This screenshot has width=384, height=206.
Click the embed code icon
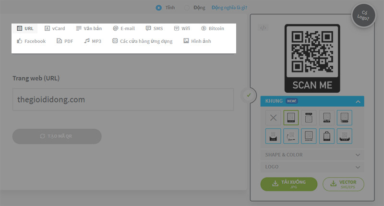[263, 28]
